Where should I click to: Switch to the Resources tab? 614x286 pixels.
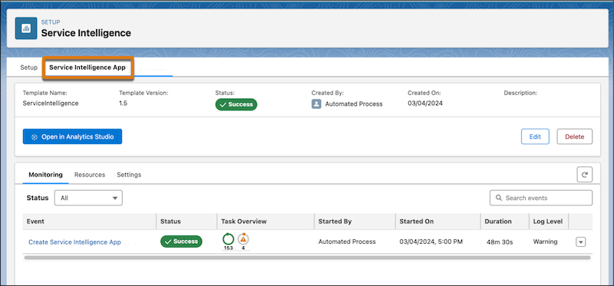pos(90,175)
